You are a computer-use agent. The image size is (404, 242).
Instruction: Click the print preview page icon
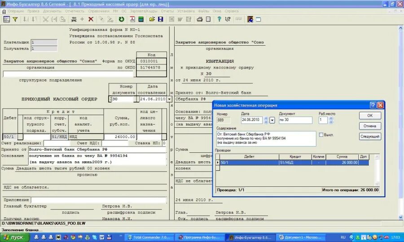tap(208, 19)
